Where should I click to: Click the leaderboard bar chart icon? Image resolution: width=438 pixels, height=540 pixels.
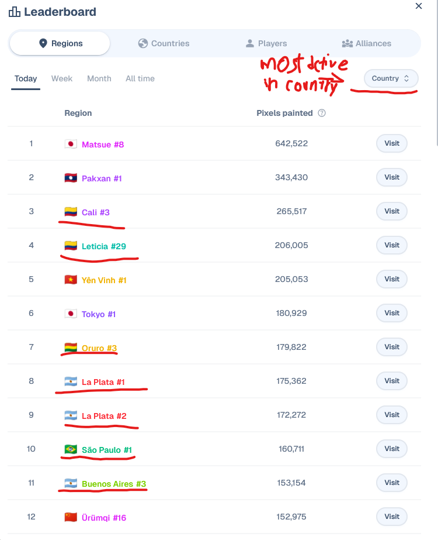(15, 12)
